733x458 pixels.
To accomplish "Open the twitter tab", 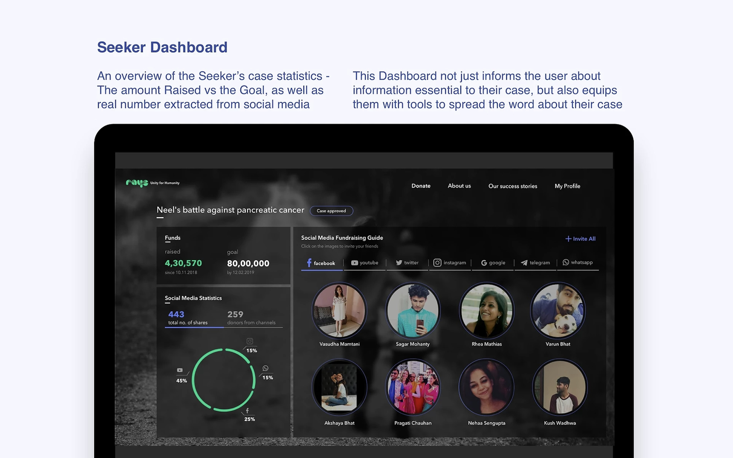I will point(407,263).
